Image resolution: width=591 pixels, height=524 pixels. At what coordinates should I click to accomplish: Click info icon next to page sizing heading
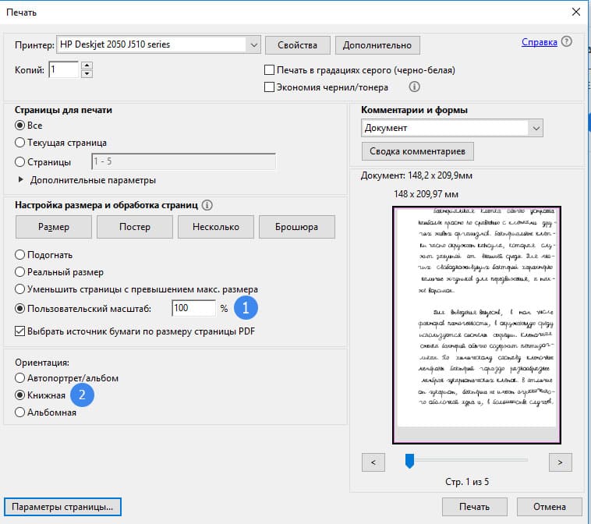click(207, 206)
